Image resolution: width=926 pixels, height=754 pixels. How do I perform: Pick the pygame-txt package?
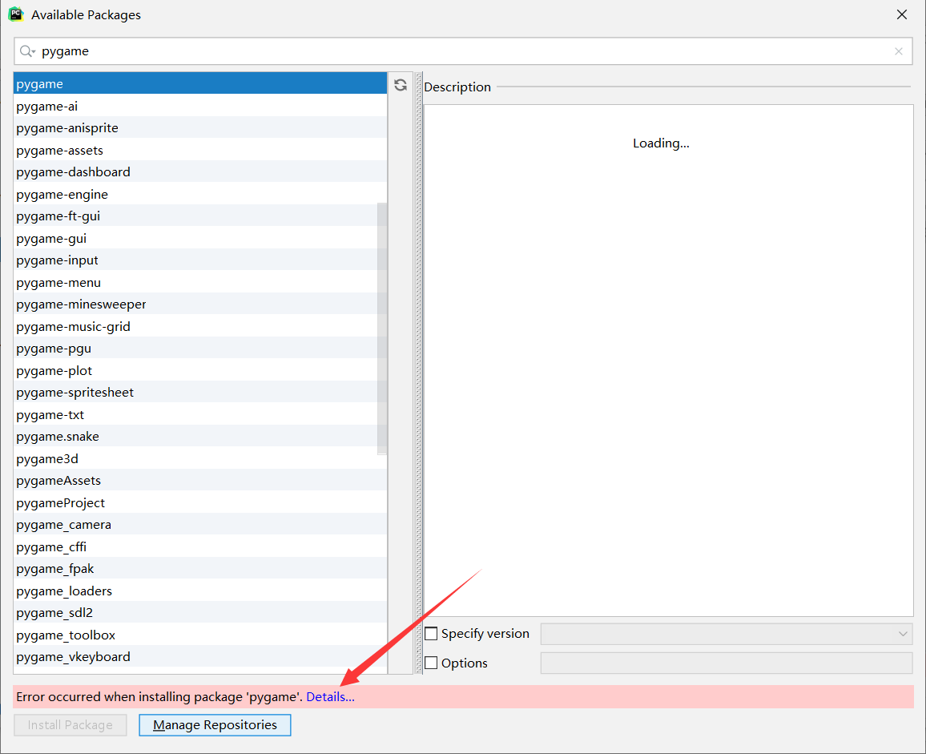[x=200, y=415]
